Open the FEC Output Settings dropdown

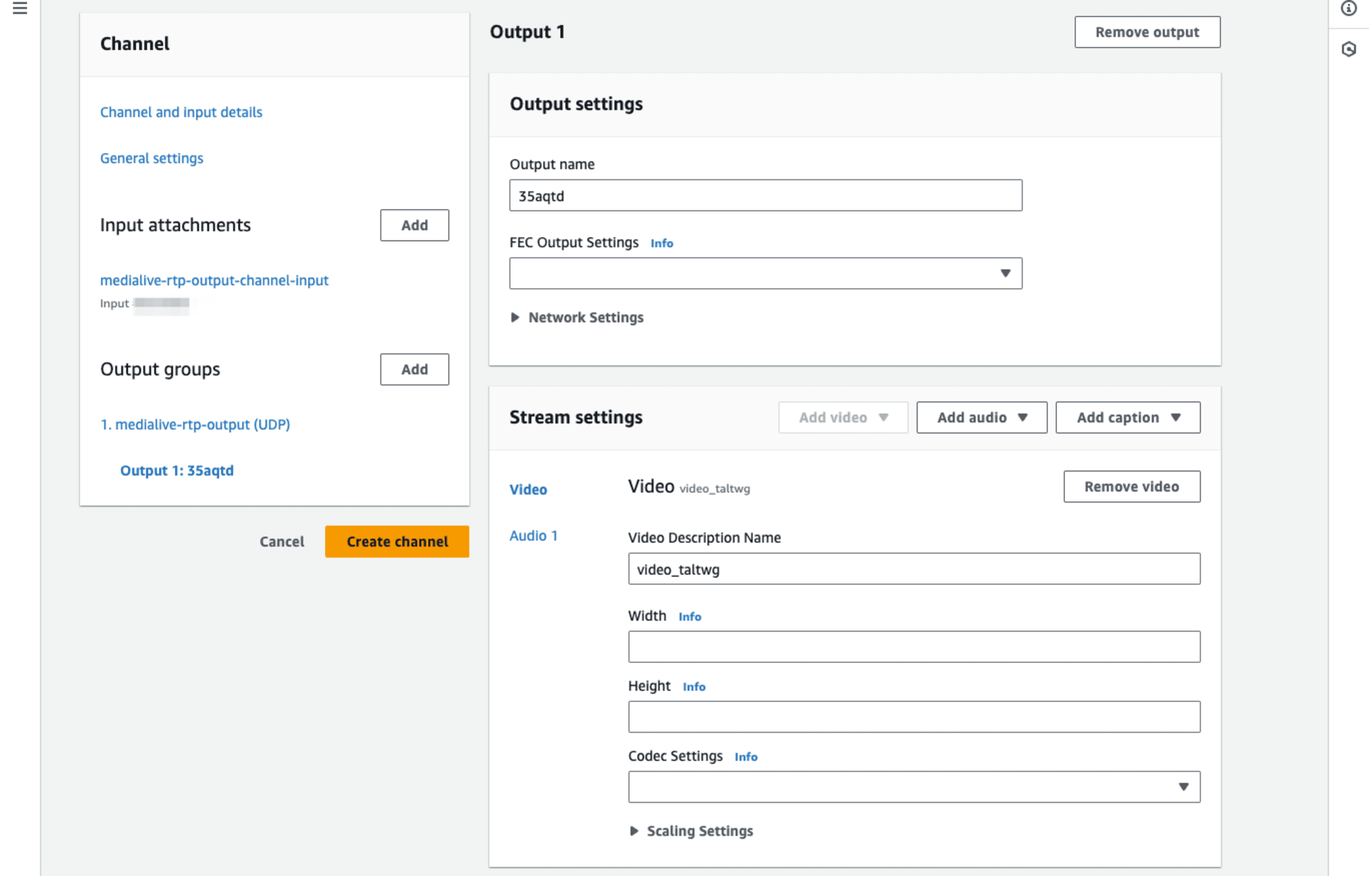tap(765, 273)
